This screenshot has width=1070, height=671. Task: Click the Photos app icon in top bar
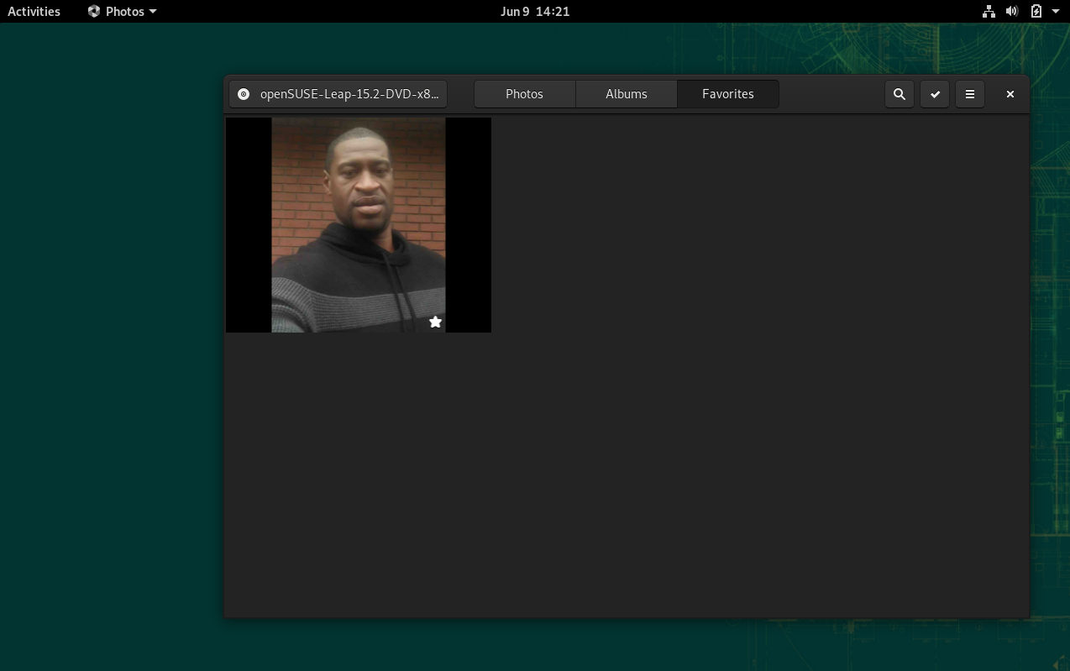(x=94, y=12)
